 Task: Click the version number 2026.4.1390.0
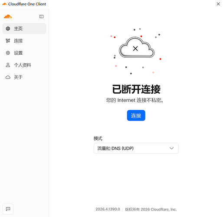(108, 209)
